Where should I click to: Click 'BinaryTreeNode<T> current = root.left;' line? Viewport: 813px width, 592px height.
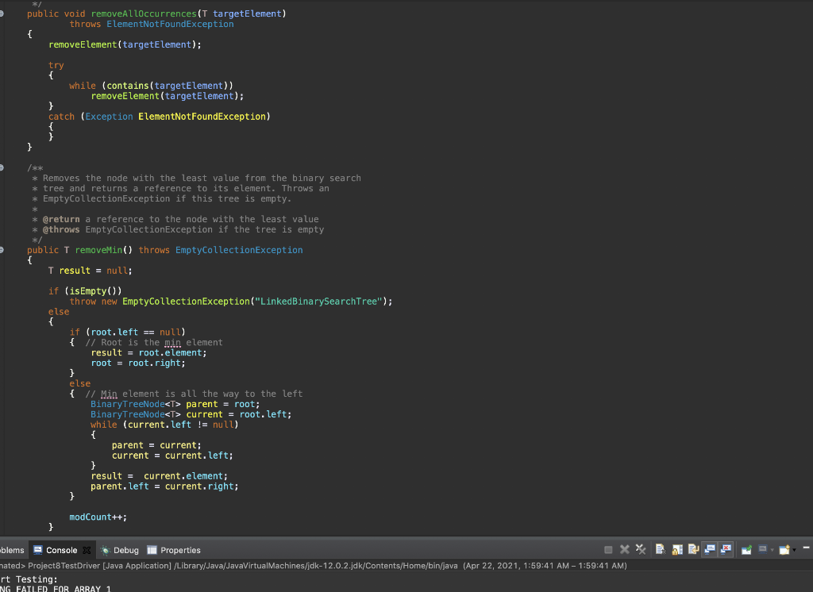(x=191, y=414)
